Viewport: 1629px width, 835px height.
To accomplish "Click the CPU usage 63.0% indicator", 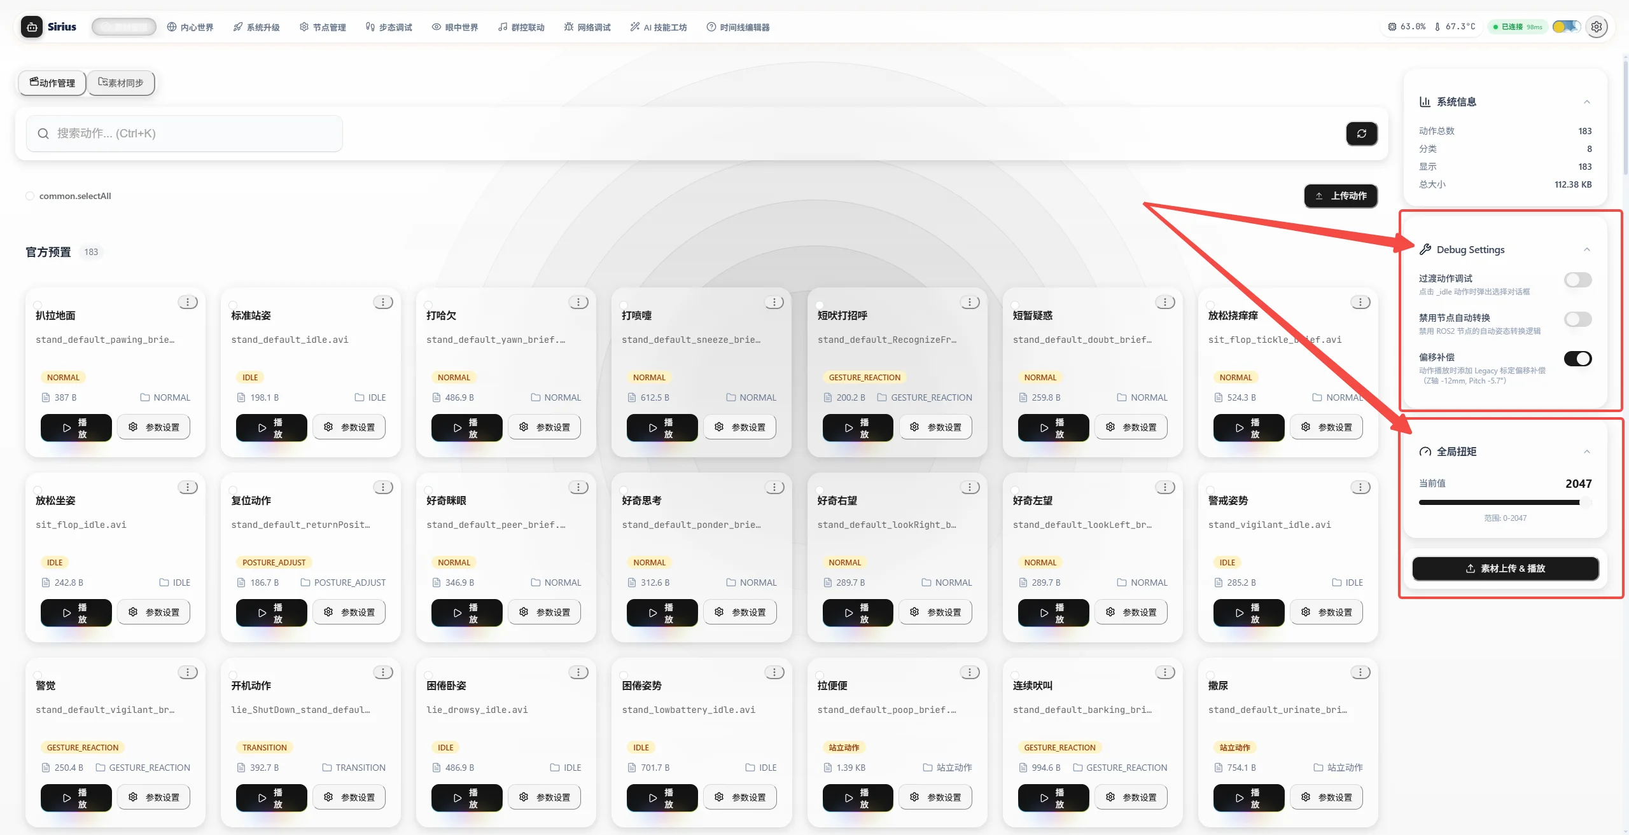I will click(x=1407, y=27).
